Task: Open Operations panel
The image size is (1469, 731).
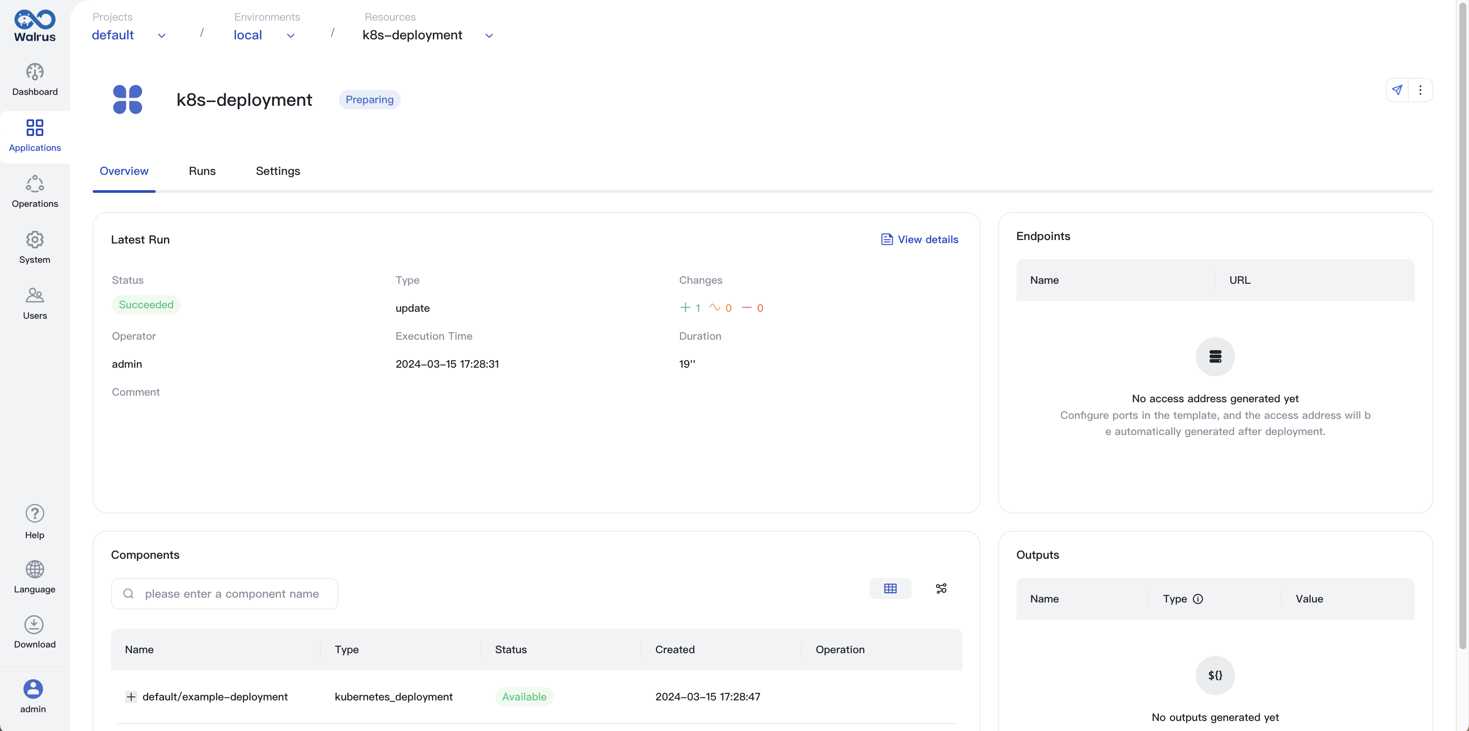Action: click(x=35, y=192)
